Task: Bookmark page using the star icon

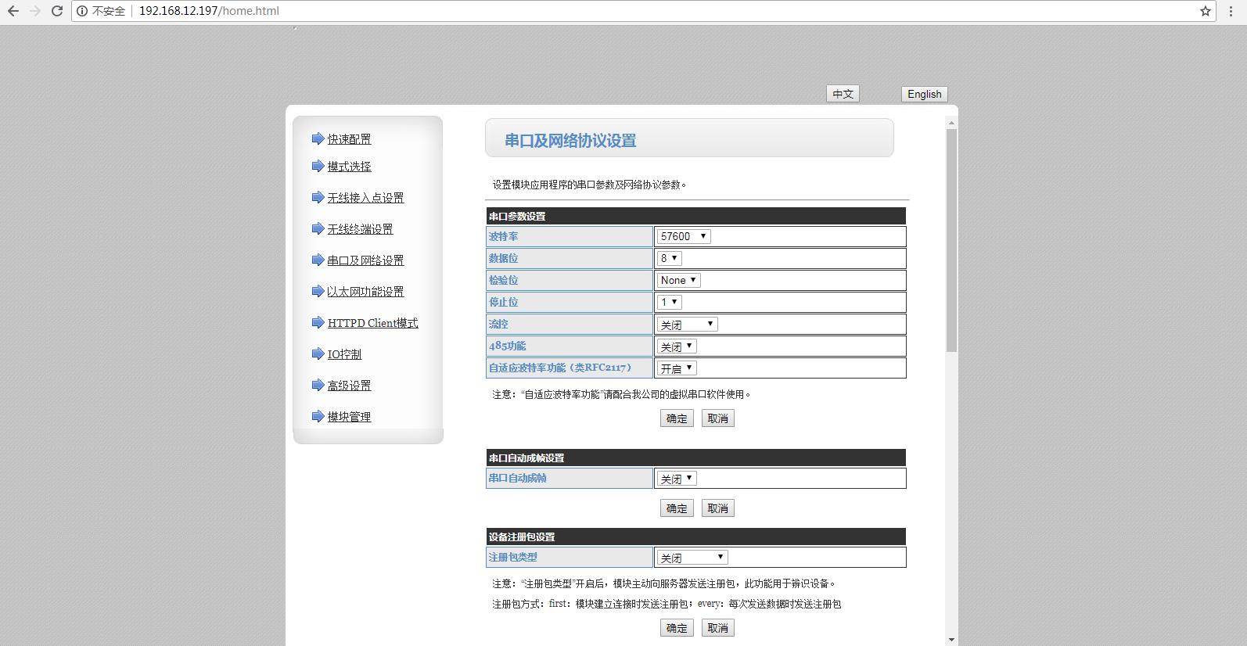Action: pyautogui.click(x=1206, y=11)
